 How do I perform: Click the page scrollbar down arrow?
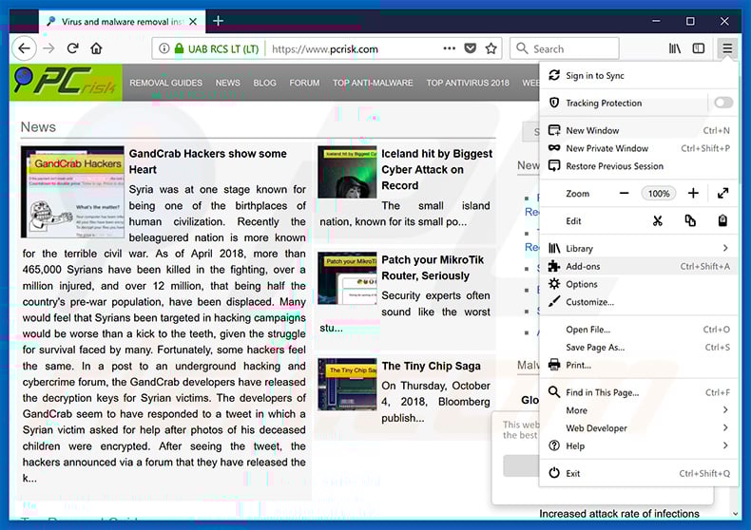[735, 514]
